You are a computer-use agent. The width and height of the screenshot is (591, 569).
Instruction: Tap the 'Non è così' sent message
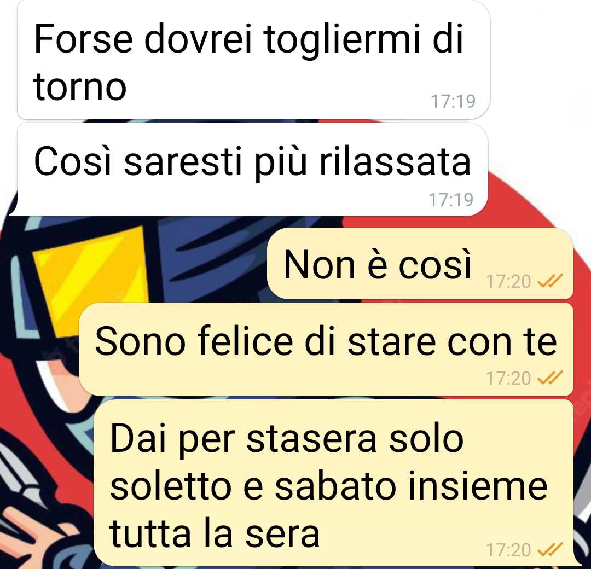coord(420,263)
